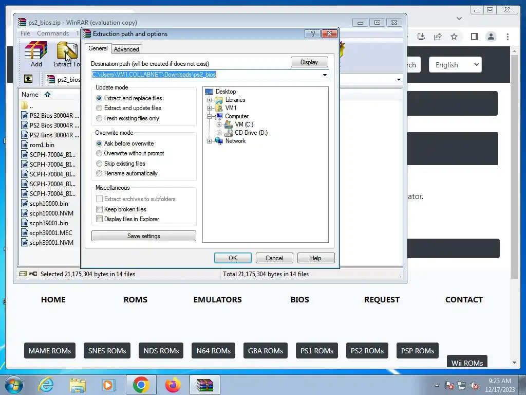Click the network tray icon
Screen dimensions: 526x395
pos(462,386)
